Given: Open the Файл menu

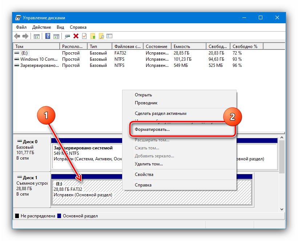Looking at the screenshot, I should coord(21,27).
